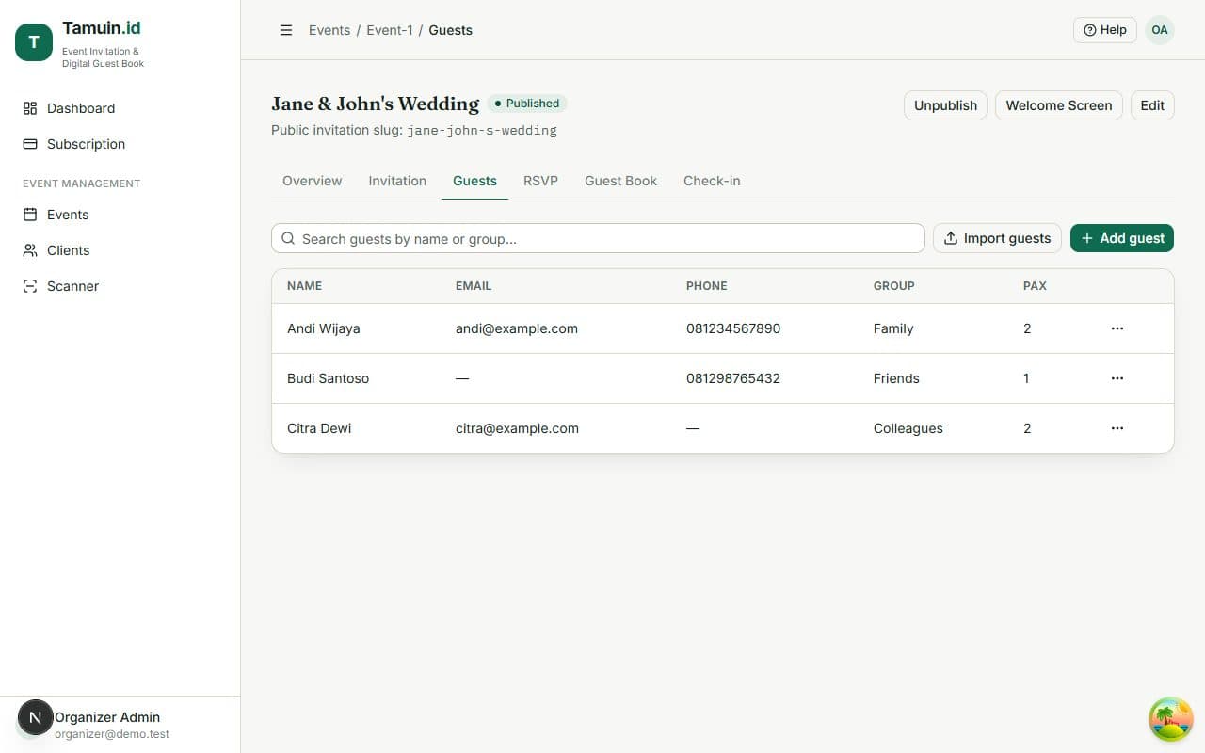Click the Unpublish button
1205x753 pixels.
[x=945, y=105]
